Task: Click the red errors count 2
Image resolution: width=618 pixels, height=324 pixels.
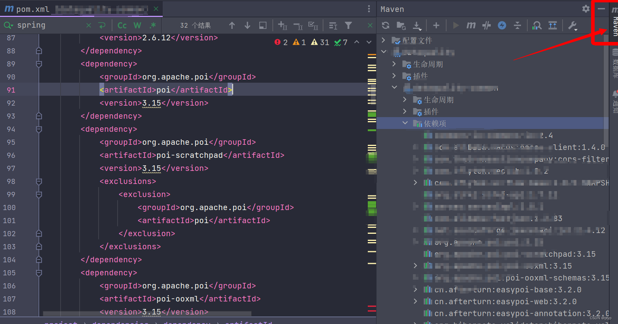Action: pyautogui.click(x=281, y=42)
